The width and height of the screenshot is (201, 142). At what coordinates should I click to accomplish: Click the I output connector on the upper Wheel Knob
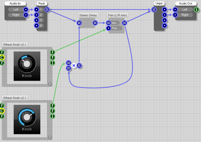point(53,63)
